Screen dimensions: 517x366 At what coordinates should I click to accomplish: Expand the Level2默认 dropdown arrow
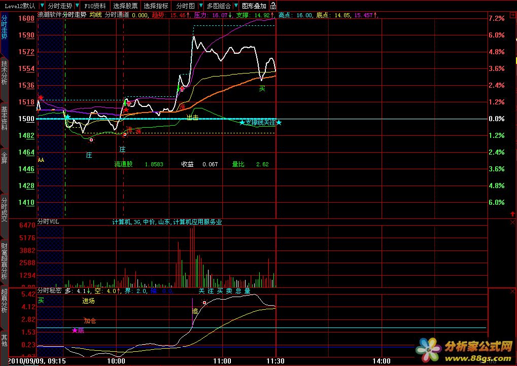point(42,6)
